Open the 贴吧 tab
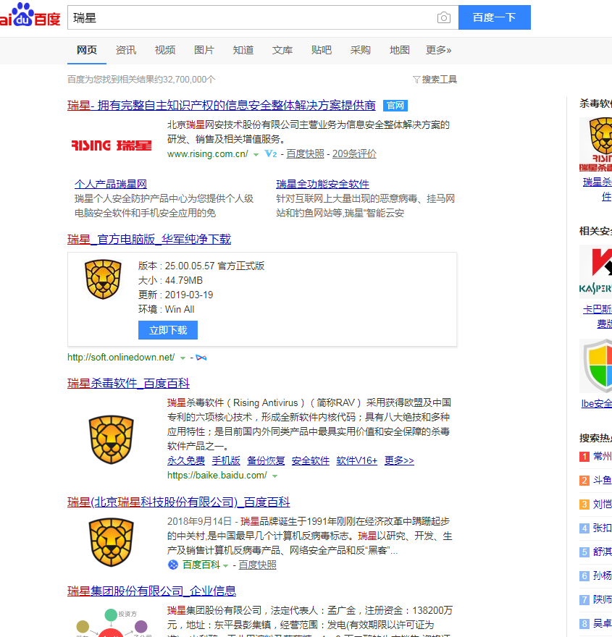Image resolution: width=612 pixels, height=637 pixels. (321, 50)
